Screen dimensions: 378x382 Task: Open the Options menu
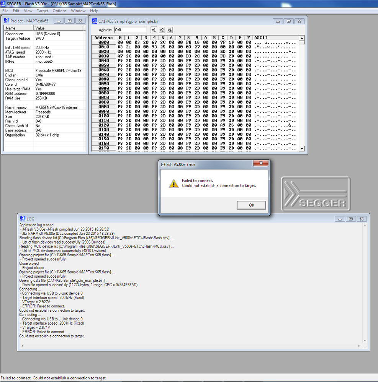[x=59, y=11]
